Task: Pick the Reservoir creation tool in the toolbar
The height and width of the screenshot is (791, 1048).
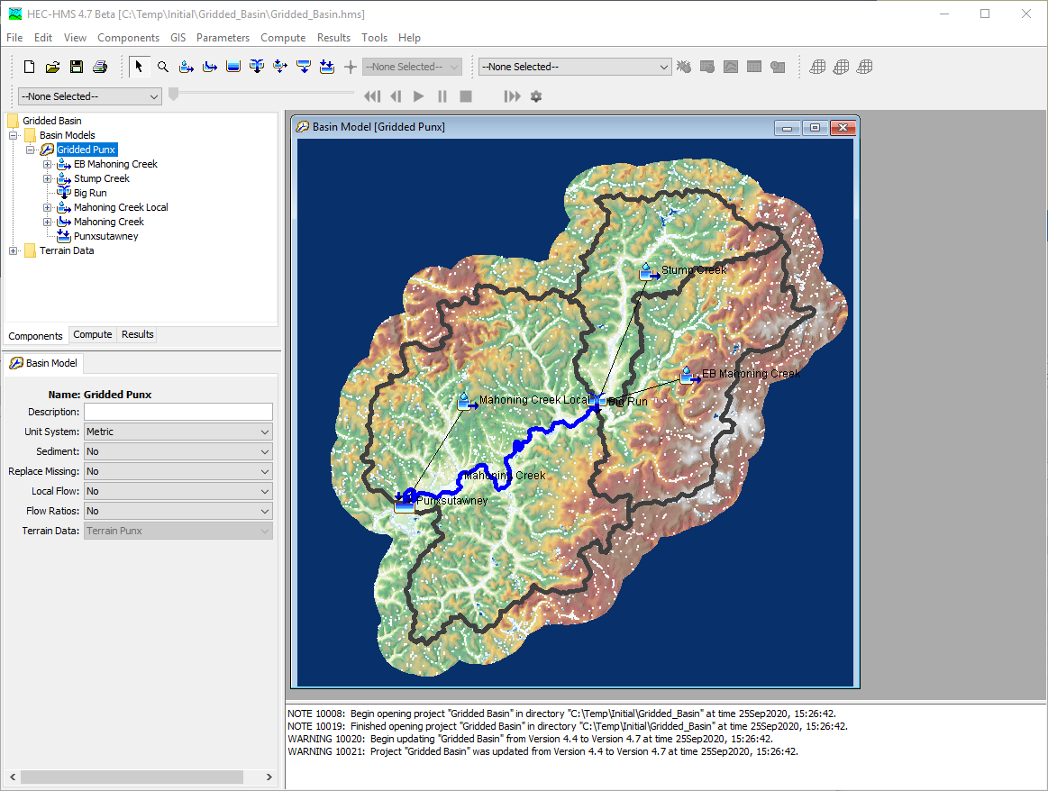Action: point(233,67)
